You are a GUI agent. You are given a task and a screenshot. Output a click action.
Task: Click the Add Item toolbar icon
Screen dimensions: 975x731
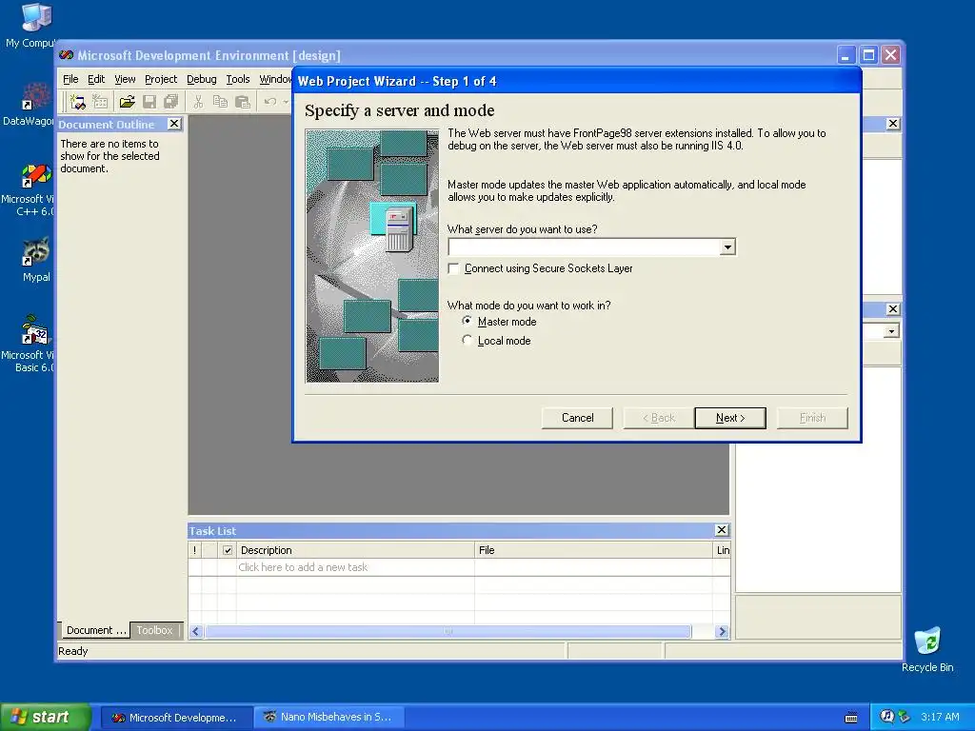100,101
